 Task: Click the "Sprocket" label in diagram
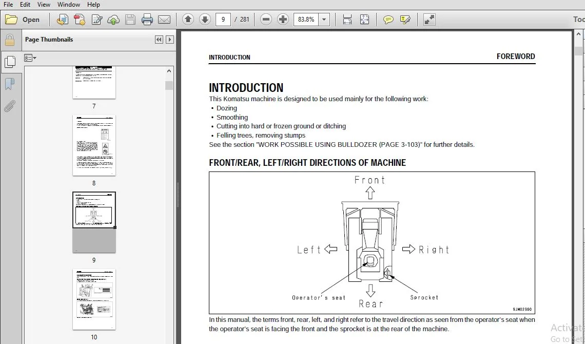(x=424, y=297)
